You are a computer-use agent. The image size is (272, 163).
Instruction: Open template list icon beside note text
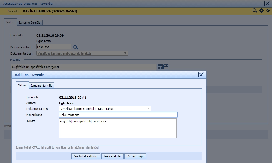(x=160, y=67)
